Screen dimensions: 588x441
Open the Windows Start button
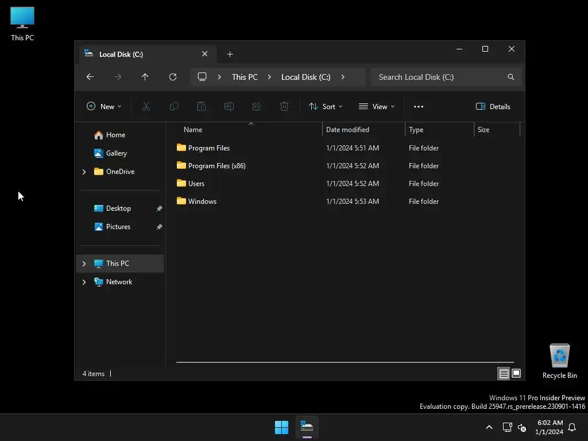[281, 427]
